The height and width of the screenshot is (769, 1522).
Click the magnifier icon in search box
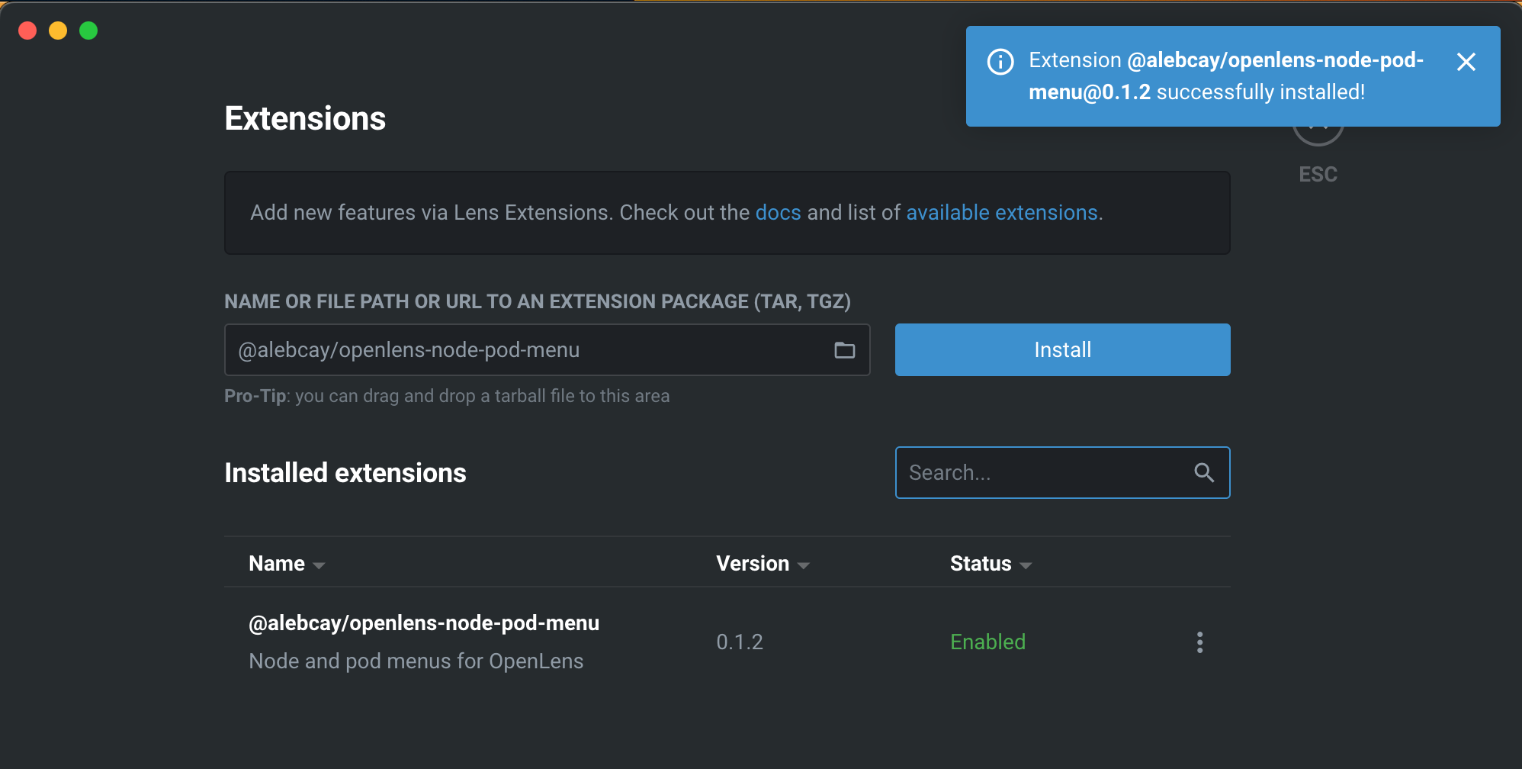(1204, 473)
